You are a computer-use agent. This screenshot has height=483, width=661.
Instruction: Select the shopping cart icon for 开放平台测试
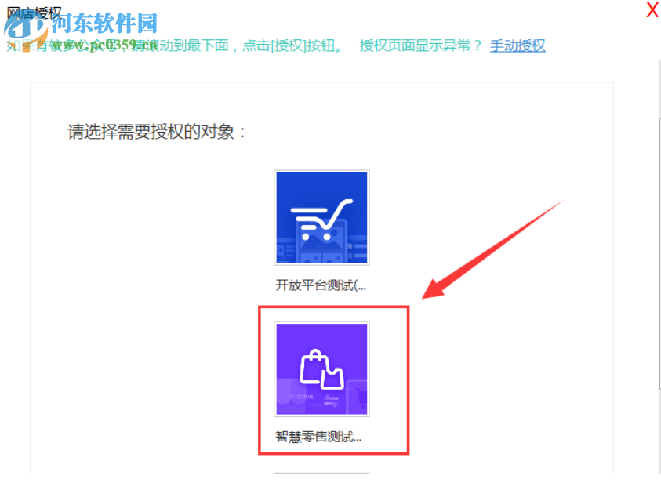[x=321, y=217]
